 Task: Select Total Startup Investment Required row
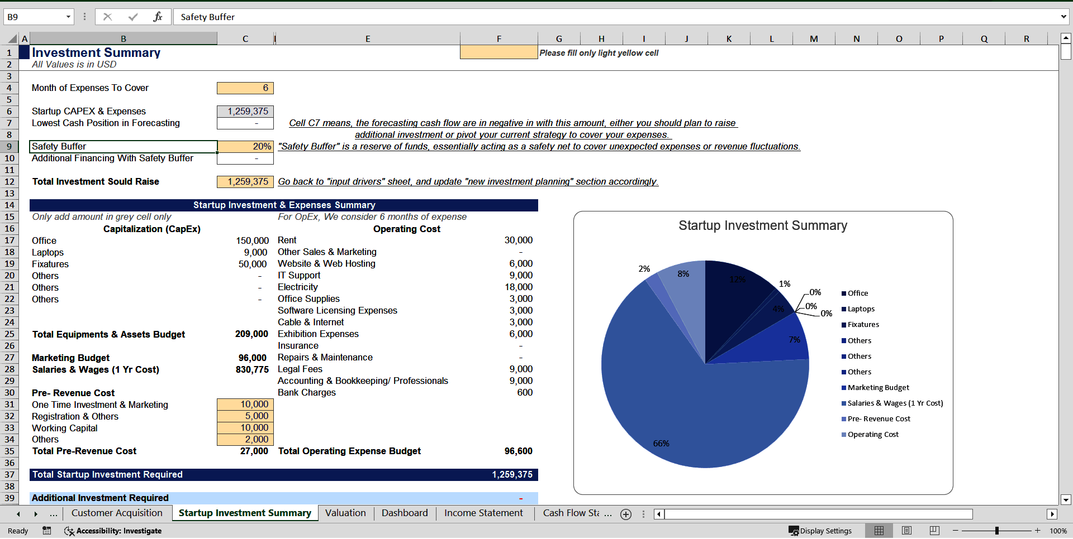click(x=283, y=474)
